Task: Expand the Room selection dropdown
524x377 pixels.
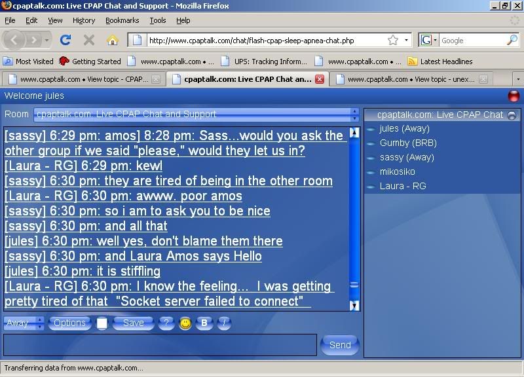Action: [x=354, y=115]
